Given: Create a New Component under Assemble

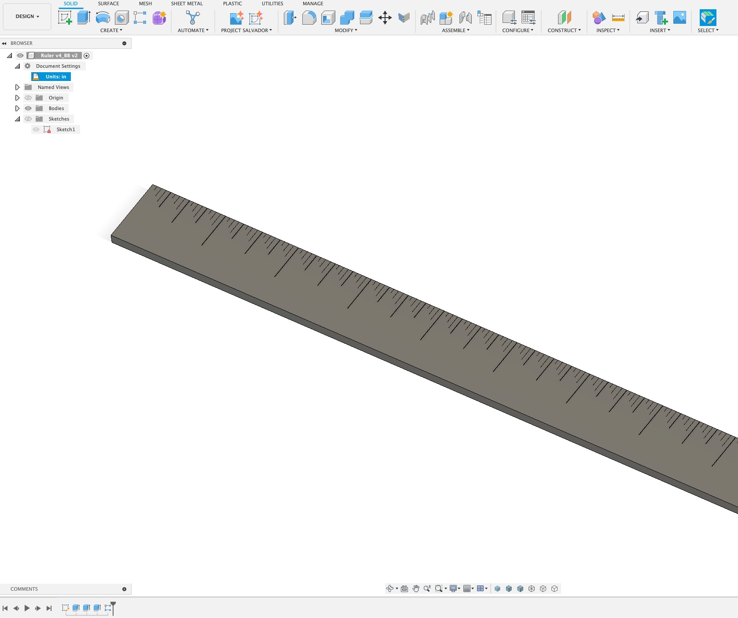Looking at the screenshot, I should coord(446,18).
